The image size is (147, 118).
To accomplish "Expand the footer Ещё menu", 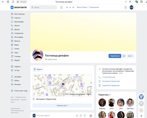I will [x=13, y=102].
